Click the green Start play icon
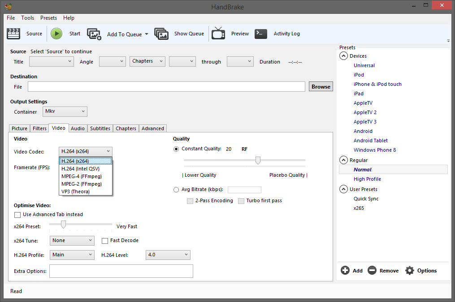455x302 pixels. (x=56, y=34)
